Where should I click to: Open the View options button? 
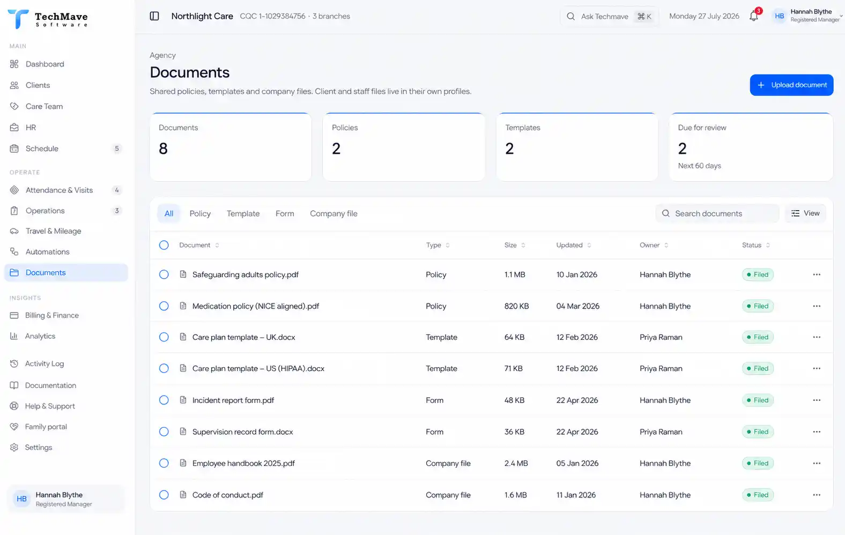click(805, 213)
